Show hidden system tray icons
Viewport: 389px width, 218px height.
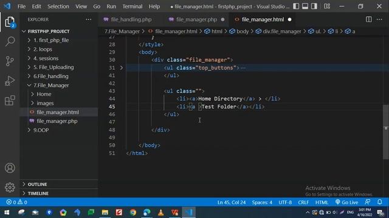(x=308, y=213)
